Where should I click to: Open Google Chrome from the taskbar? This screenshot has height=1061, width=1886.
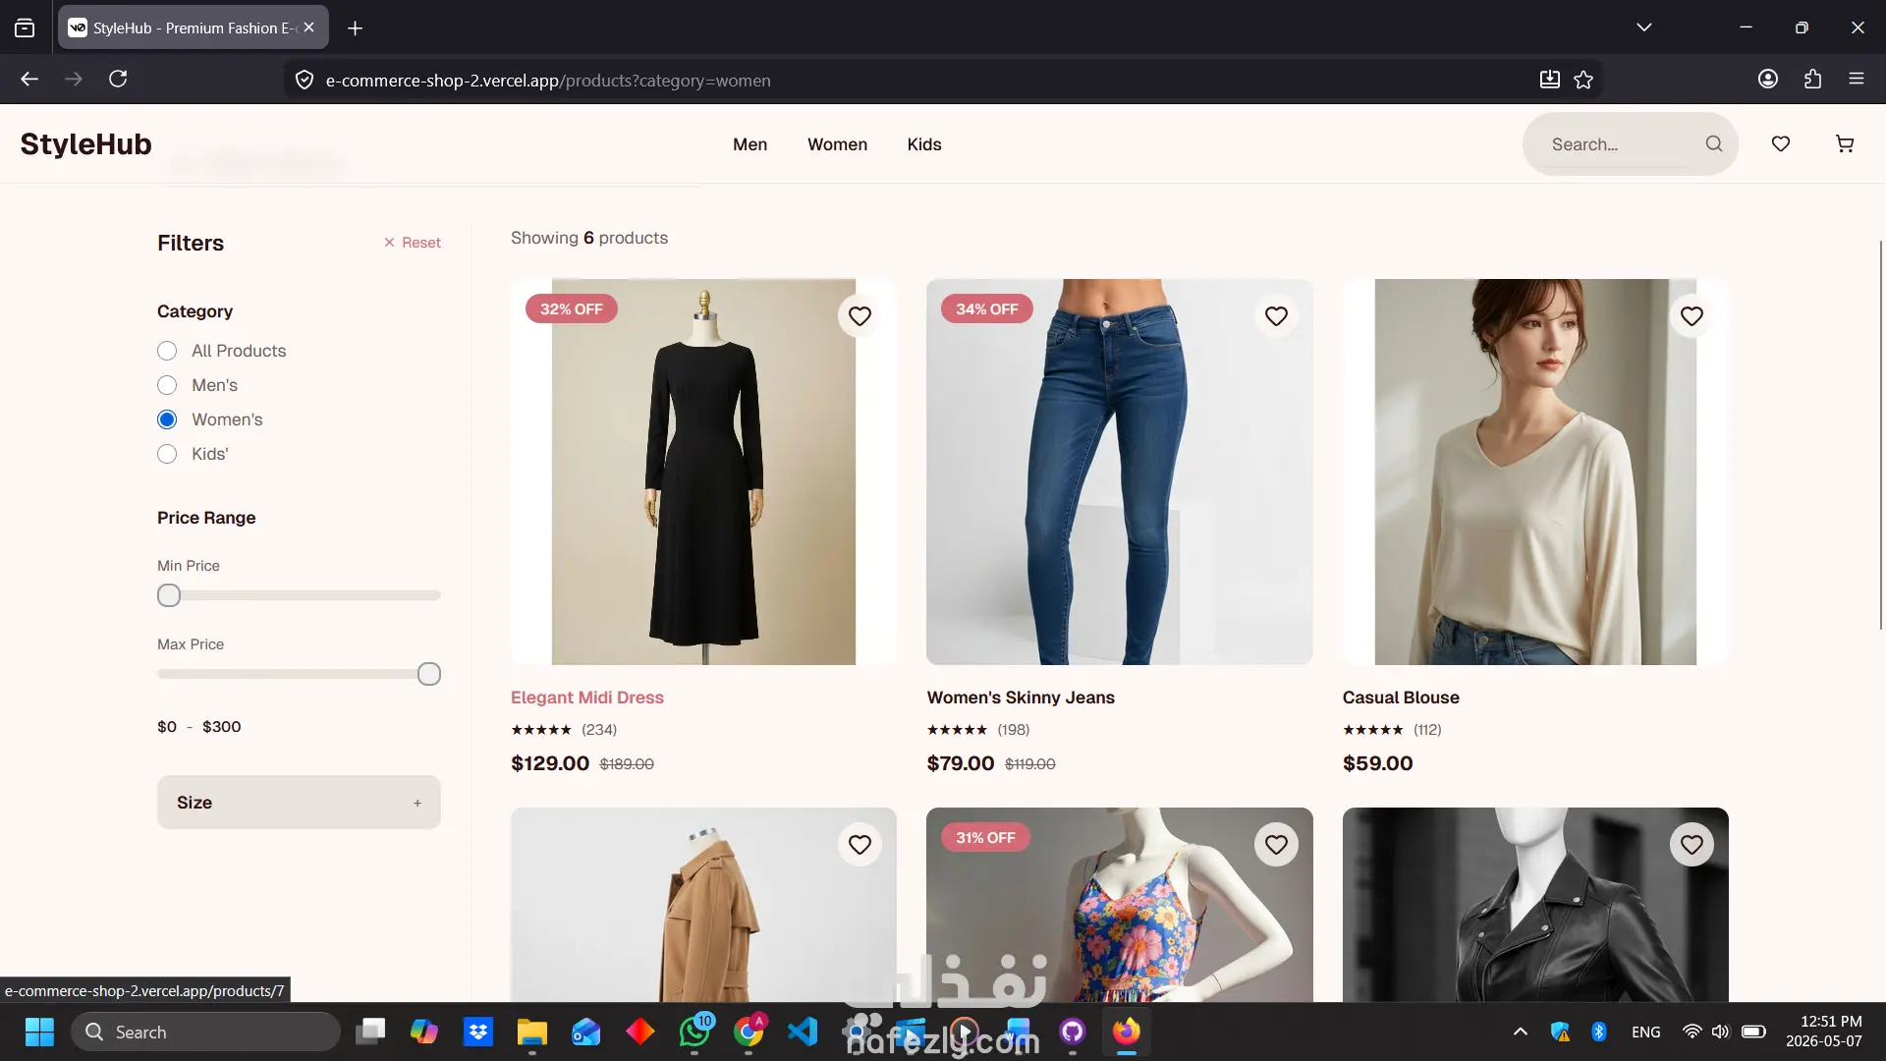pos(749,1033)
